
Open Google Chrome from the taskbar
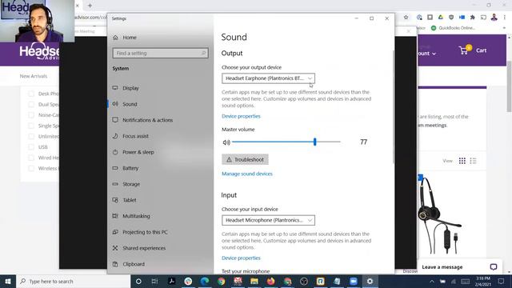tap(222, 281)
